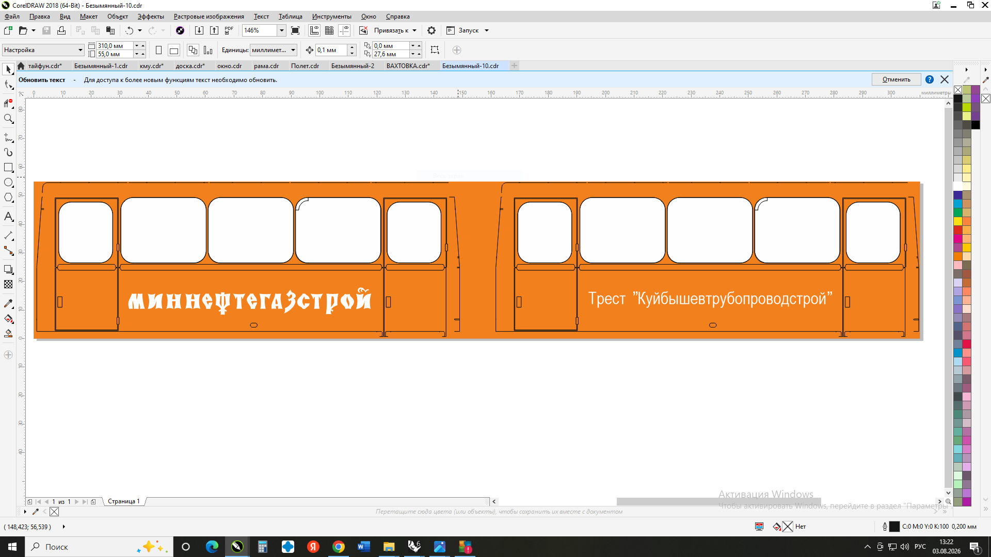Image resolution: width=991 pixels, height=557 pixels.
Task: Click the Full-screen preview icon
Action: point(295,30)
